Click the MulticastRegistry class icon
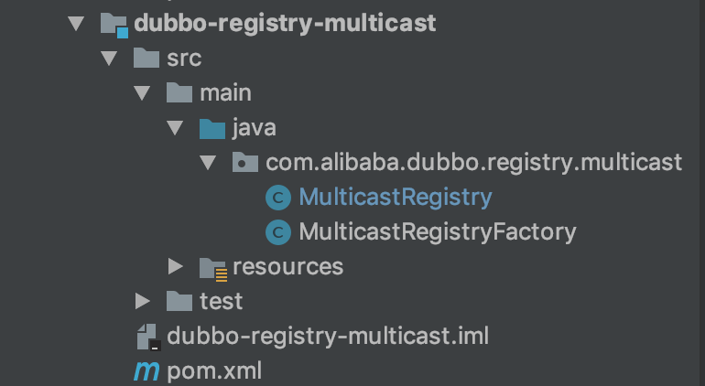Image resolution: width=705 pixels, height=386 pixels. pyautogui.click(x=277, y=198)
